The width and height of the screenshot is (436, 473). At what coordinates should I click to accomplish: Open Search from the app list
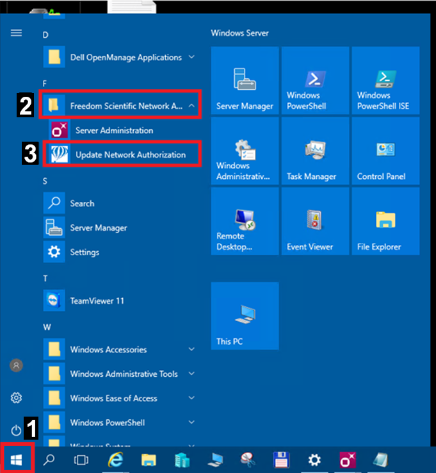point(120,203)
